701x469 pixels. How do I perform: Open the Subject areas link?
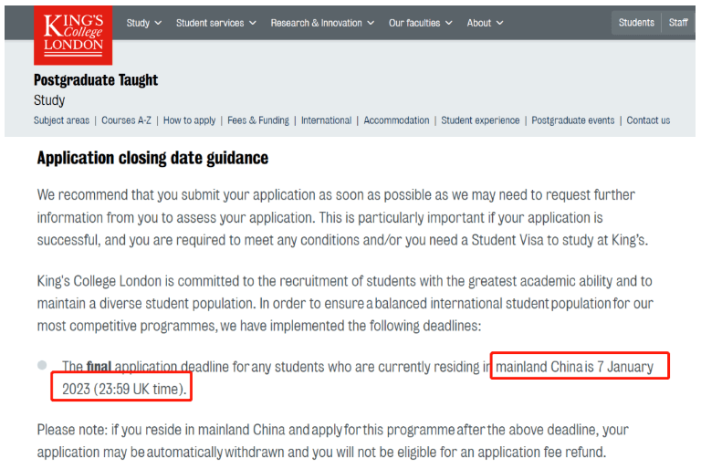point(62,120)
